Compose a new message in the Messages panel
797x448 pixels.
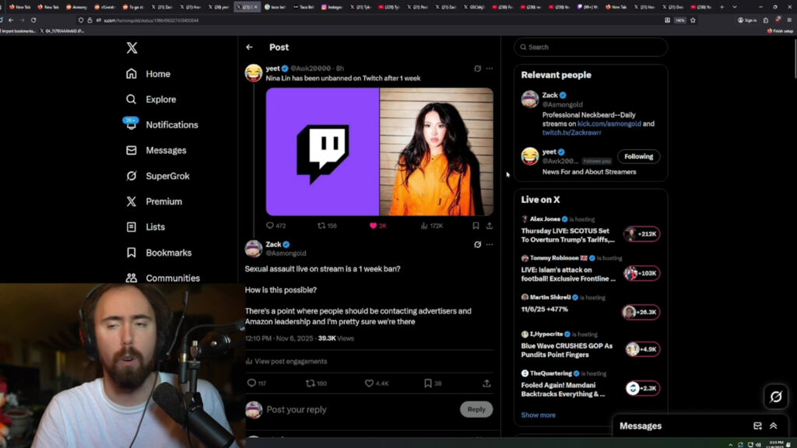(x=757, y=425)
